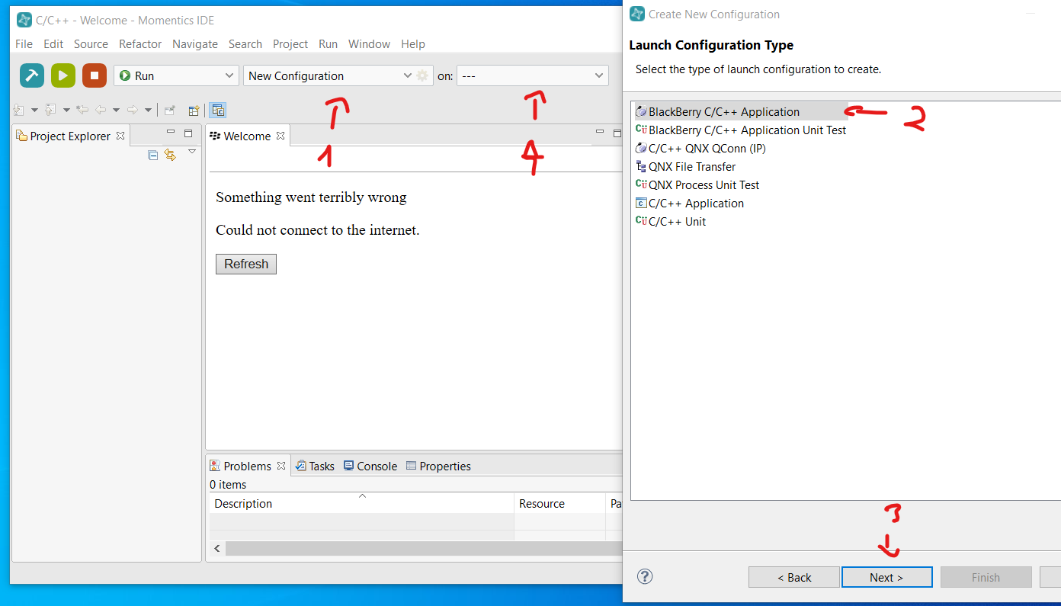Screen dimensions: 1061x606
Task: Select QNX File Transfer configuration type
Action: [x=685, y=166]
